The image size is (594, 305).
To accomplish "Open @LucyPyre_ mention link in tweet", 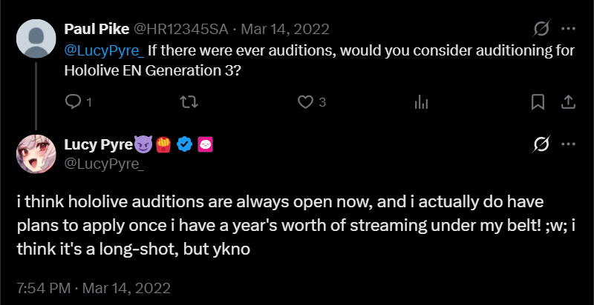I will [x=104, y=51].
